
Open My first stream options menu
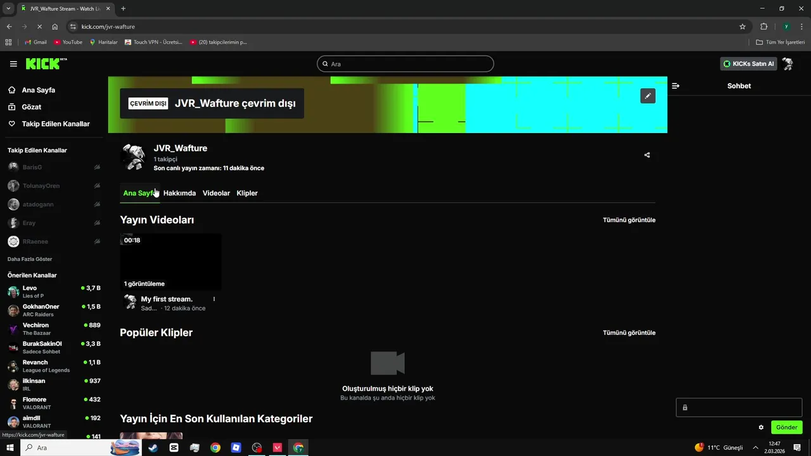tap(214, 299)
